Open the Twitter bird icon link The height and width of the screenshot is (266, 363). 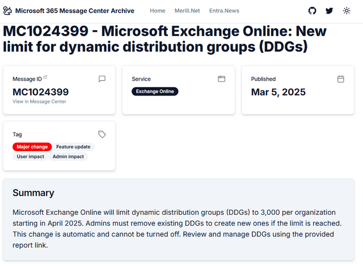[329, 11]
